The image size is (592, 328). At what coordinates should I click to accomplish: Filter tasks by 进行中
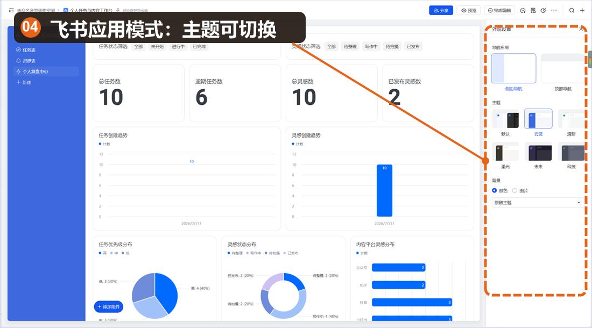pos(178,46)
